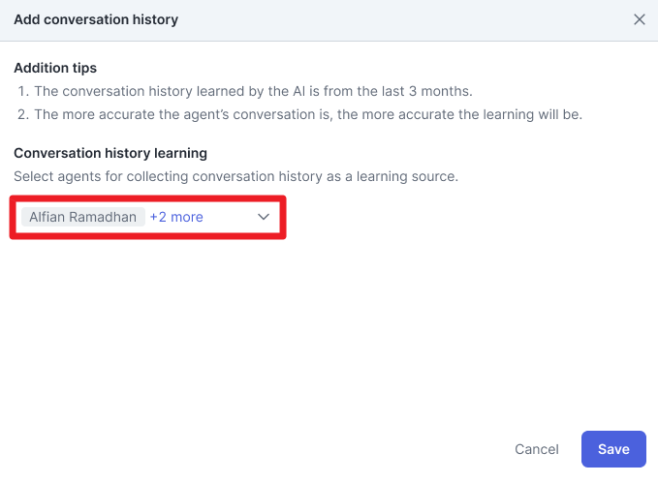The height and width of the screenshot is (483, 658).
Task: Select the Alfian Ramadhan agent chip
Action: click(x=83, y=217)
